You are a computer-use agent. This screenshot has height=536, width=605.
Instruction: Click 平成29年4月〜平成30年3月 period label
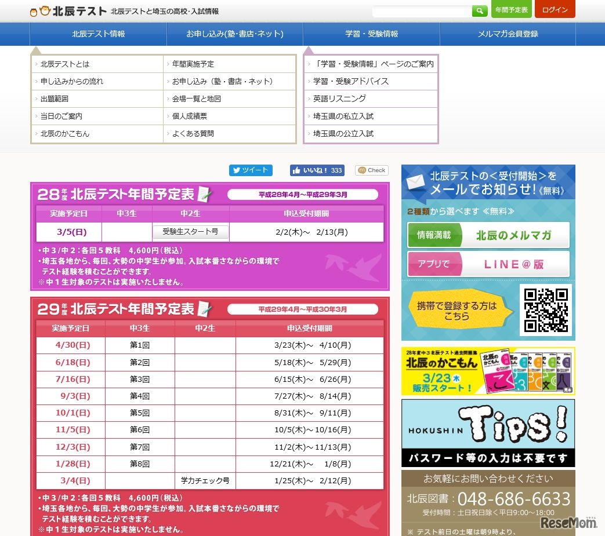(x=303, y=309)
